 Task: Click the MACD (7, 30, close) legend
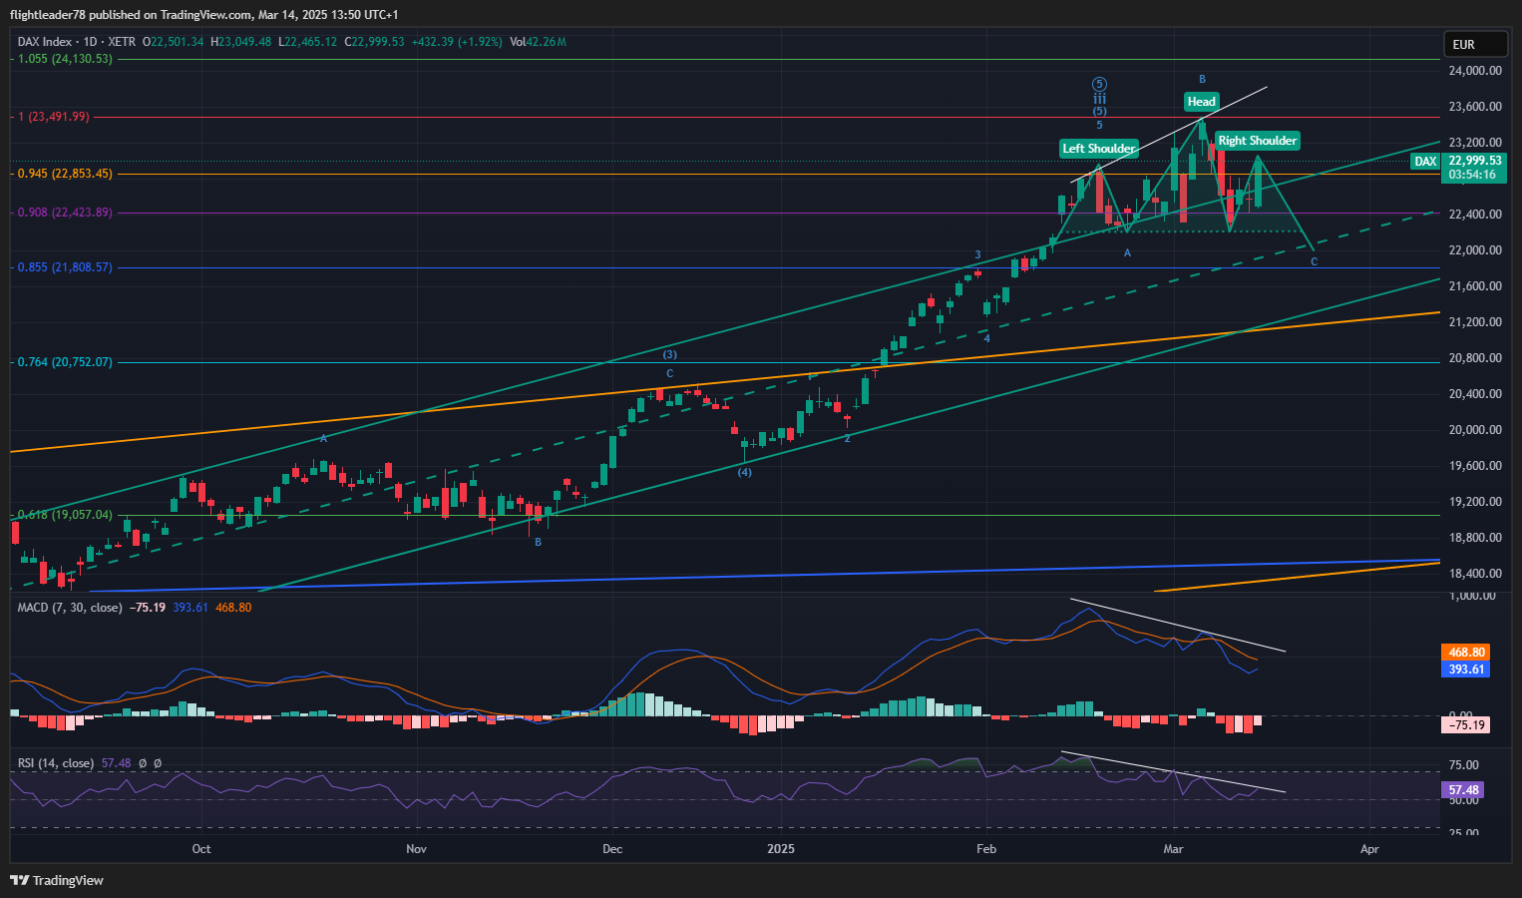click(x=70, y=607)
